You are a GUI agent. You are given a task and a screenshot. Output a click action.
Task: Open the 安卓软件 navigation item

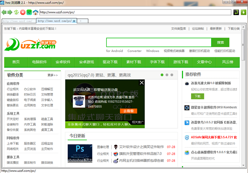[x=63, y=62]
